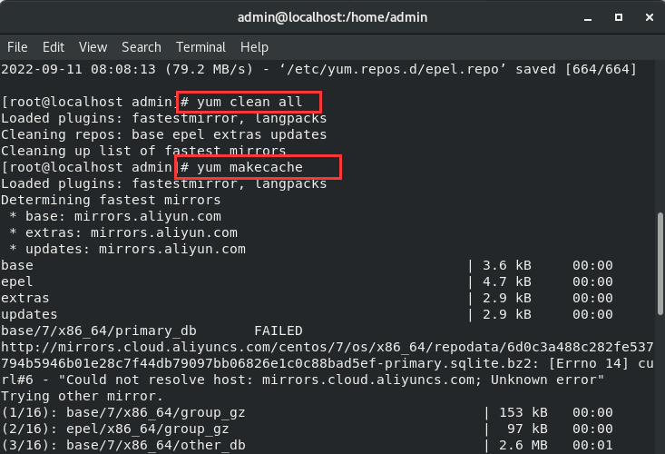The height and width of the screenshot is (454, 665).
Task: Click the highlighted 'yum clean all' command
Action: click(x=248, y=102)
